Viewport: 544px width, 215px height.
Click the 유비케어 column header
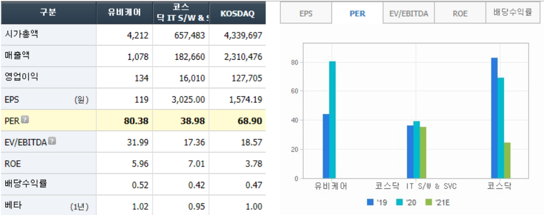click(124, 13)
